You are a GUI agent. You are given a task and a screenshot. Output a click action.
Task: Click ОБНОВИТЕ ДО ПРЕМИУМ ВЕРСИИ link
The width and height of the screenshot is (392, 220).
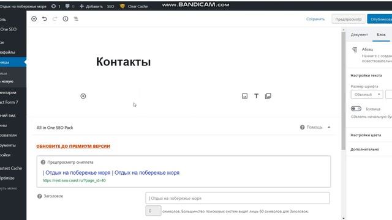point(73,146)
